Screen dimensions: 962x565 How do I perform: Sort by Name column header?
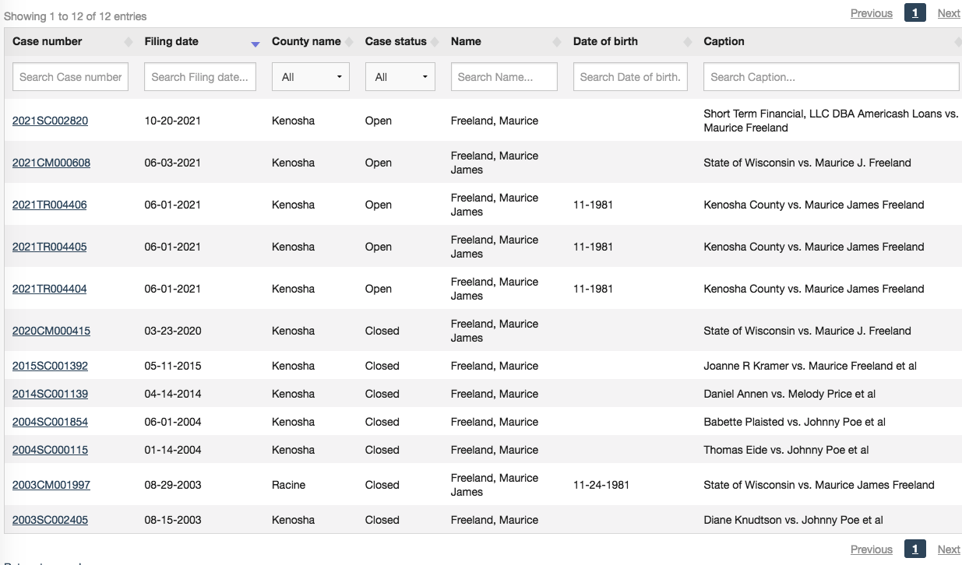[x=504, y=41]
